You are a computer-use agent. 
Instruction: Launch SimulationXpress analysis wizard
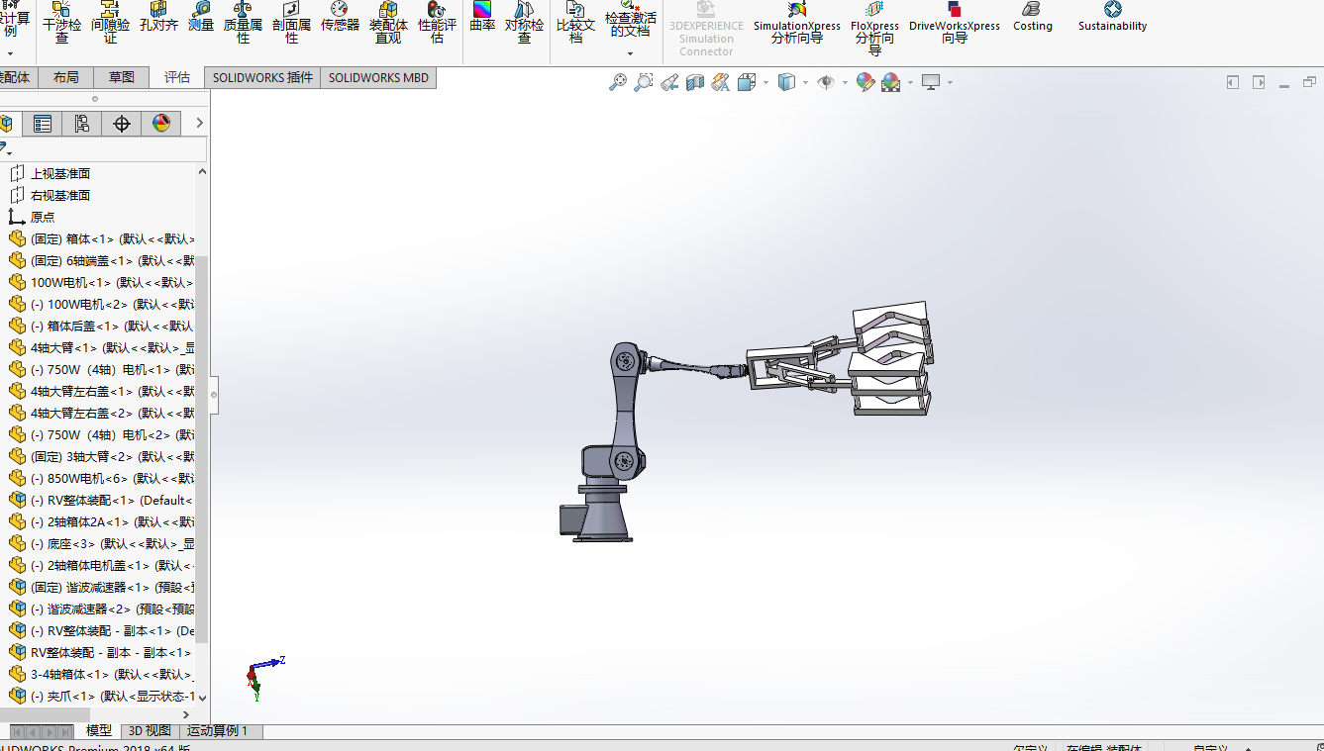tap(796, 24)
